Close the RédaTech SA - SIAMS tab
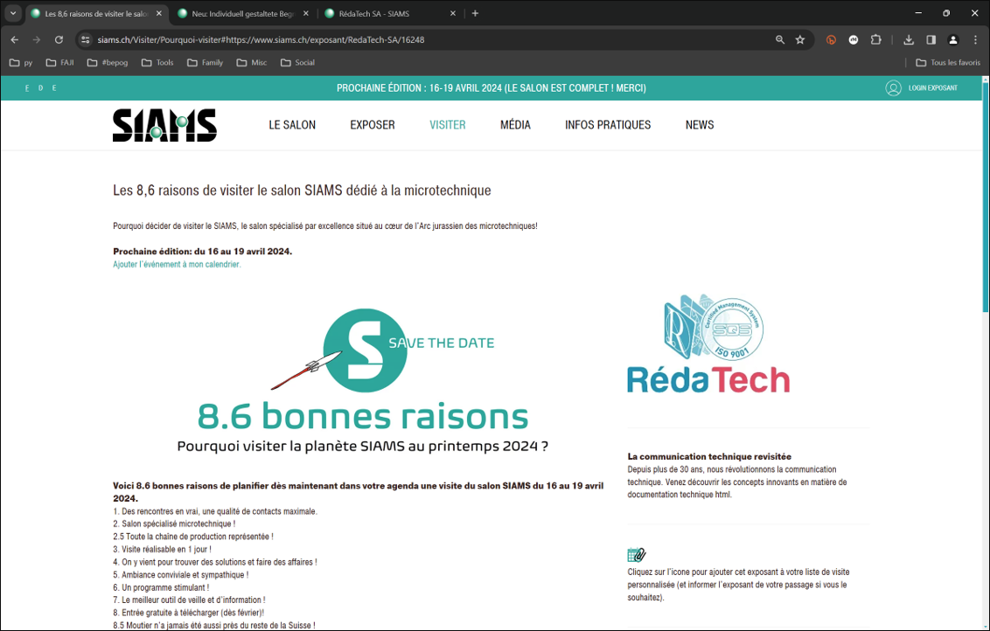 (x=453, y=13)
